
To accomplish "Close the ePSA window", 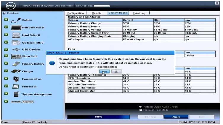I will [x=217, y=3].
